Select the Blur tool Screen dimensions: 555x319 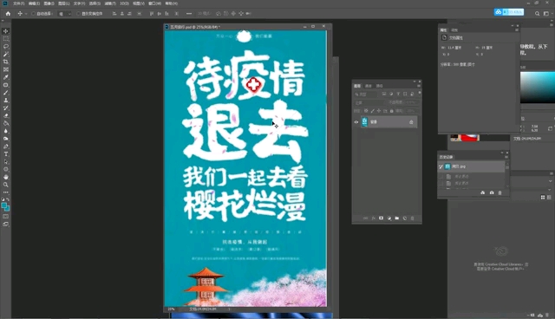tap(6, 131)
